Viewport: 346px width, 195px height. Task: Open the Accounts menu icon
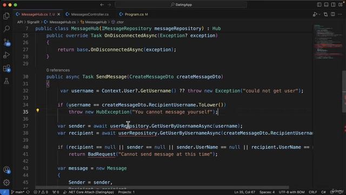coord(6,170)
